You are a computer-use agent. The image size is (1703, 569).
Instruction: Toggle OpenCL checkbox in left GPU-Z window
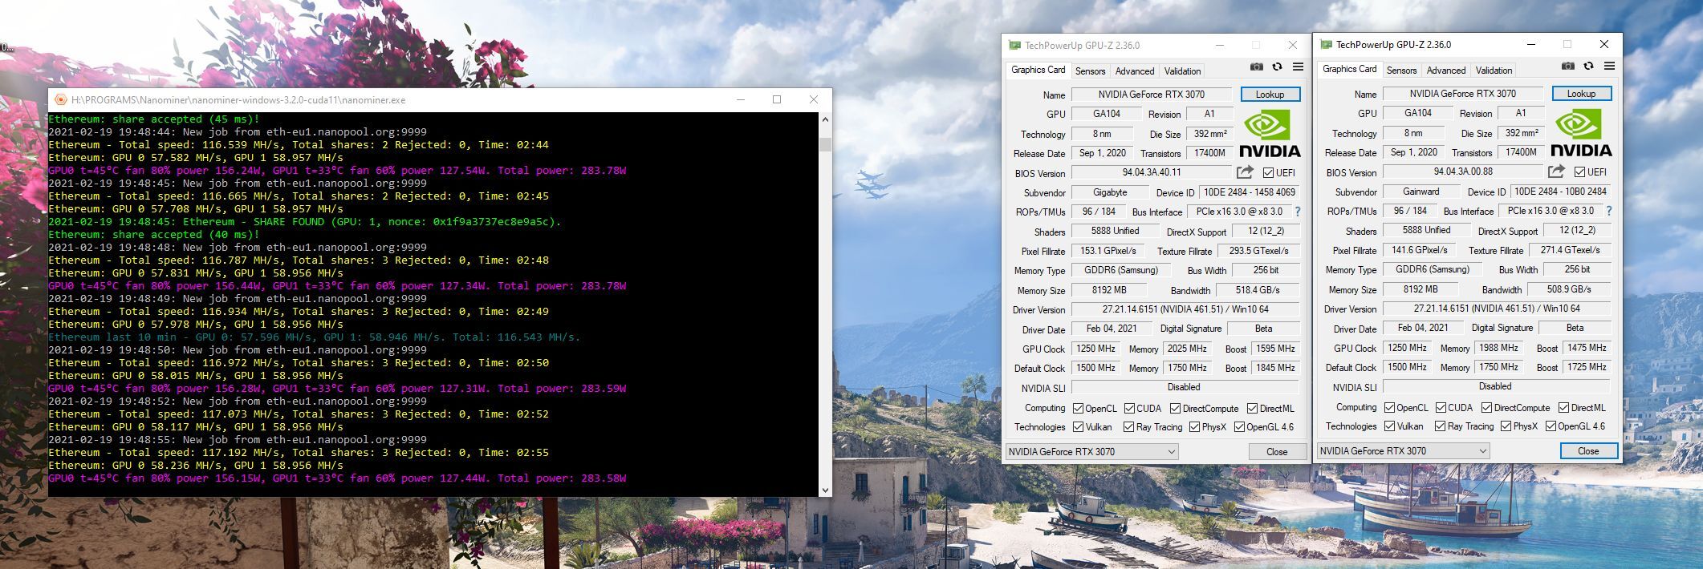click(1079, 409)
